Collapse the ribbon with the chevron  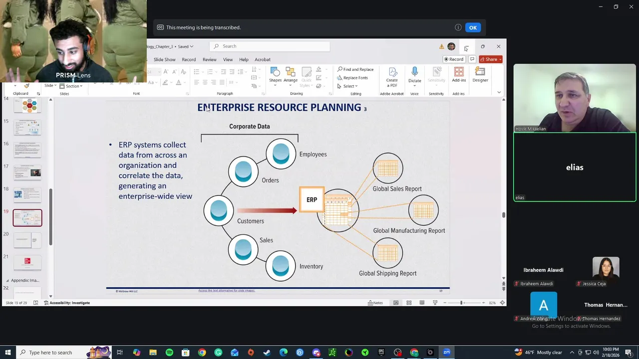pos(499,93)
